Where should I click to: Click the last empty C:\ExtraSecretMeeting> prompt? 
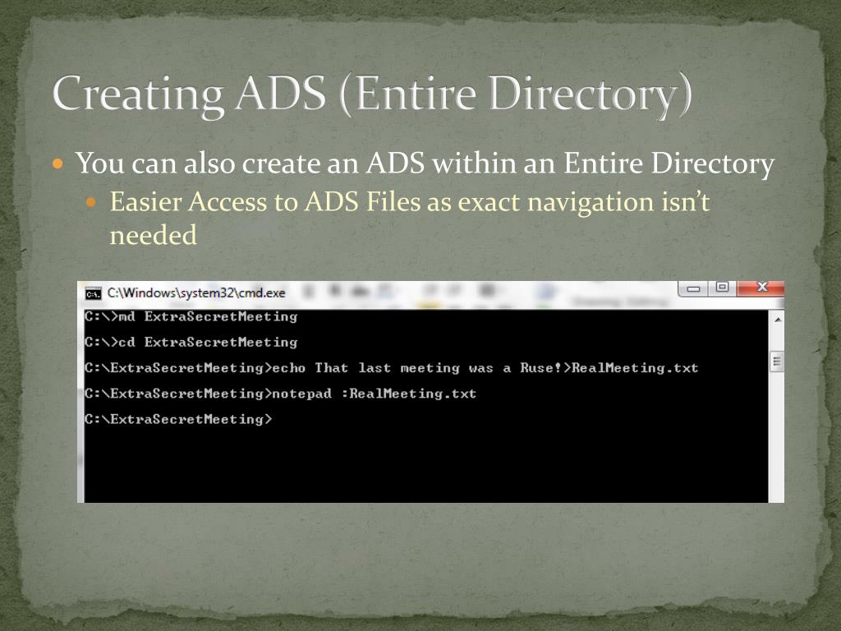178,419
